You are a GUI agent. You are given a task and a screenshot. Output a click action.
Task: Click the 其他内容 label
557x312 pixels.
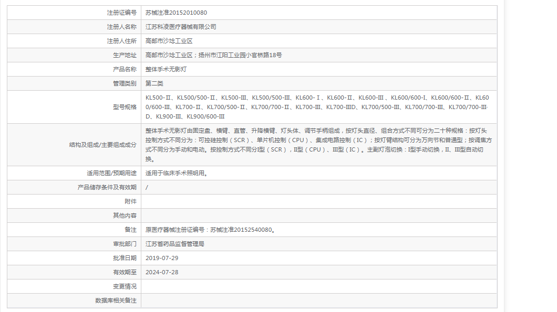click(x=125, y=216)
